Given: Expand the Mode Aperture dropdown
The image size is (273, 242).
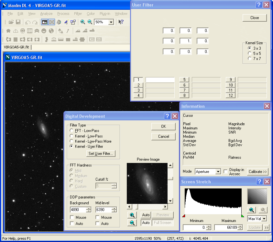Looking at the screenshot, I should (218, 172).
